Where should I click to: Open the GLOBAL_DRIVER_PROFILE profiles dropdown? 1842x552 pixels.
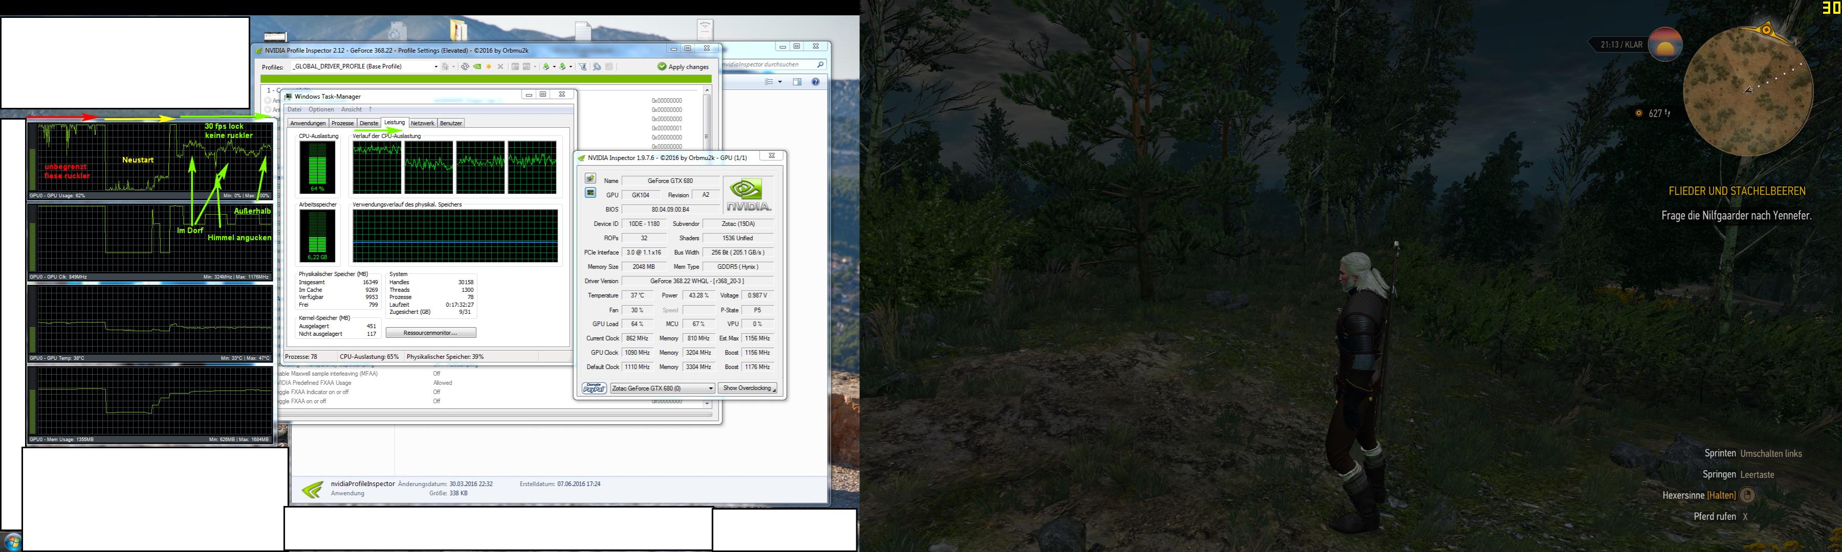436,67
